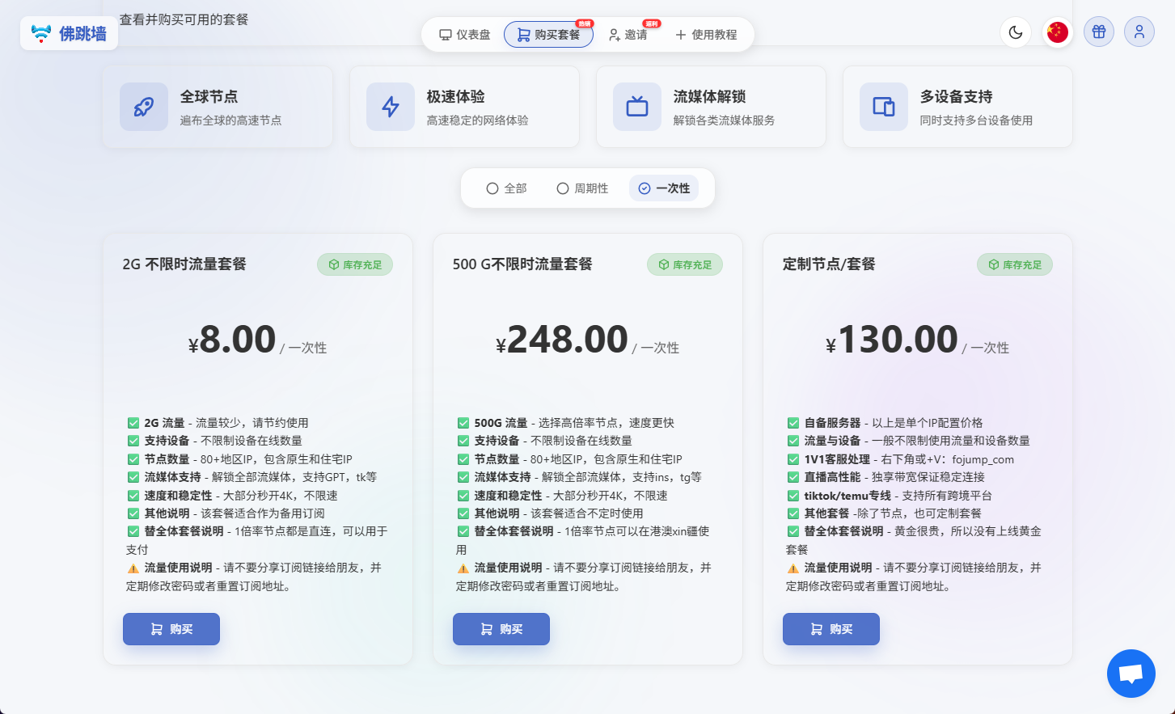Buy the 500 G不限时流量套餐 plan
Image resolution: width=1175 pixels, height=714 pixels.
tap(501, 629)
